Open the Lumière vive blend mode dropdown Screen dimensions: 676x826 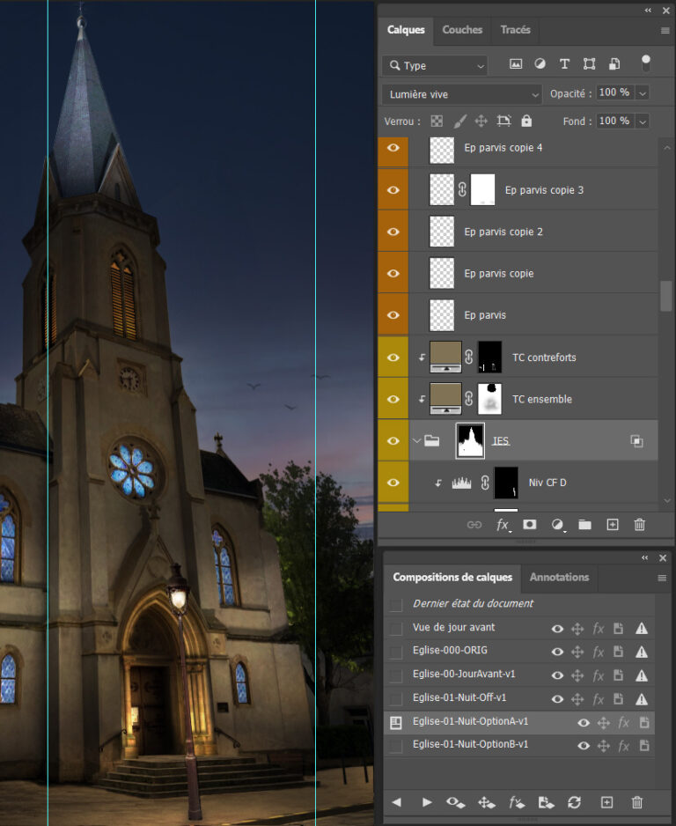pyautogui.click(x=463, y=93)
